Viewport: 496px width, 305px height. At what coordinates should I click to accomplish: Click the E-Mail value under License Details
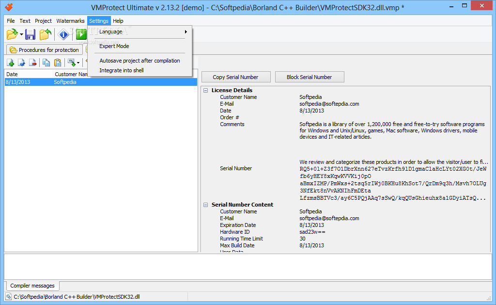pyautogui.click(x=329, y=104)
